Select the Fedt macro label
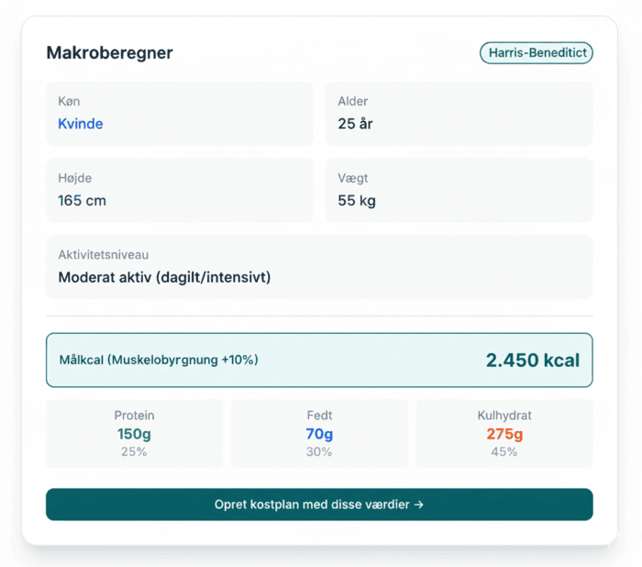Viewport: 642px width, 567px height. click(319, 416)
